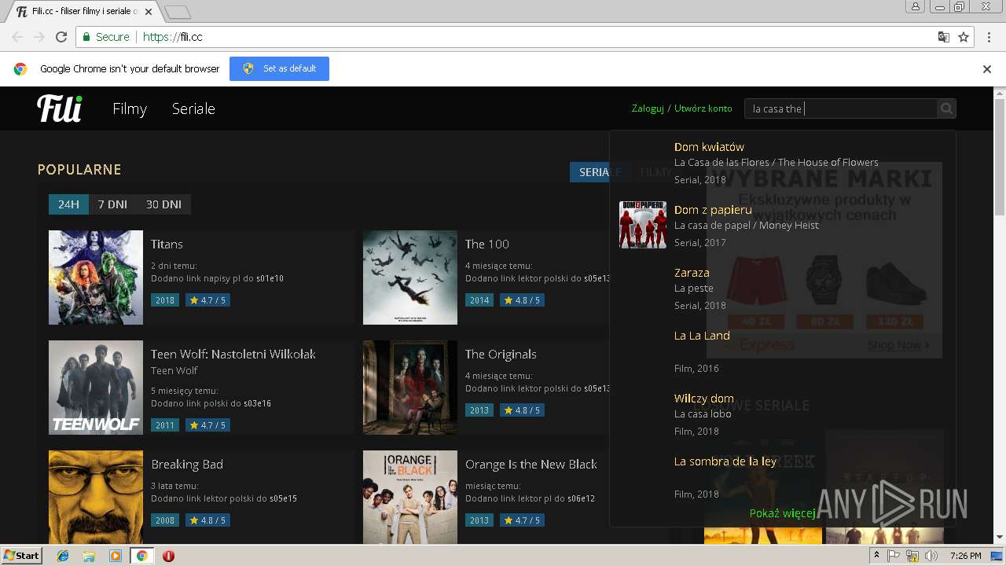Screen dimensions: 1006x566
Task: Click the Titans poster
Action: tap(96, 277)
